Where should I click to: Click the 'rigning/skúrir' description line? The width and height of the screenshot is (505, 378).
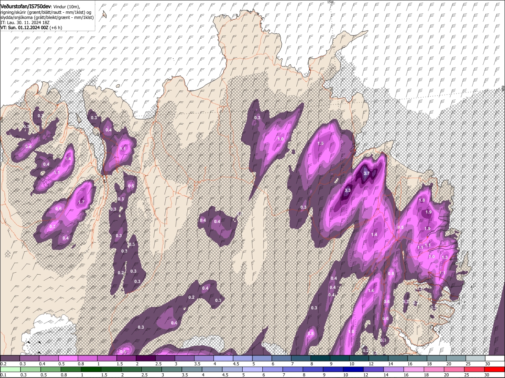pos(46,12)
